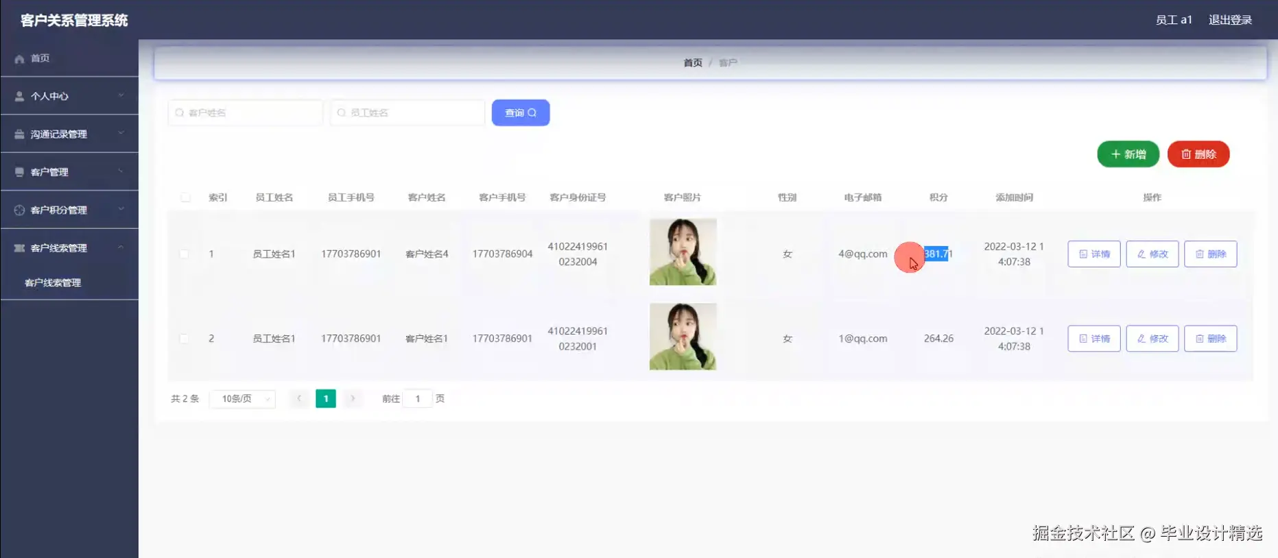This screenshot has height=558, width=1278.
Task: Select page 1 in pagination
Action: 326,398
